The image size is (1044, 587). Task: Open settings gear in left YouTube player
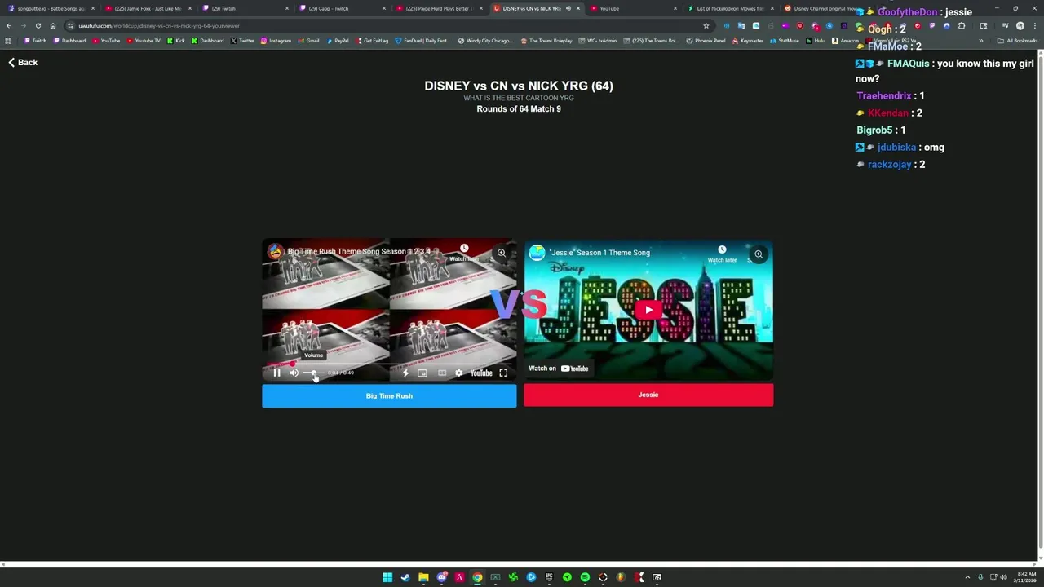(x=458, y=373)
